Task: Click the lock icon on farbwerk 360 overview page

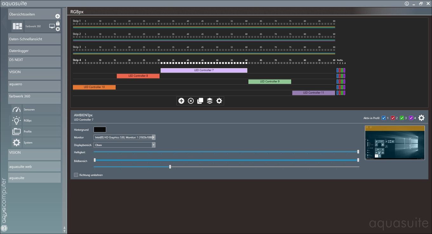Action: click(57, 23)
